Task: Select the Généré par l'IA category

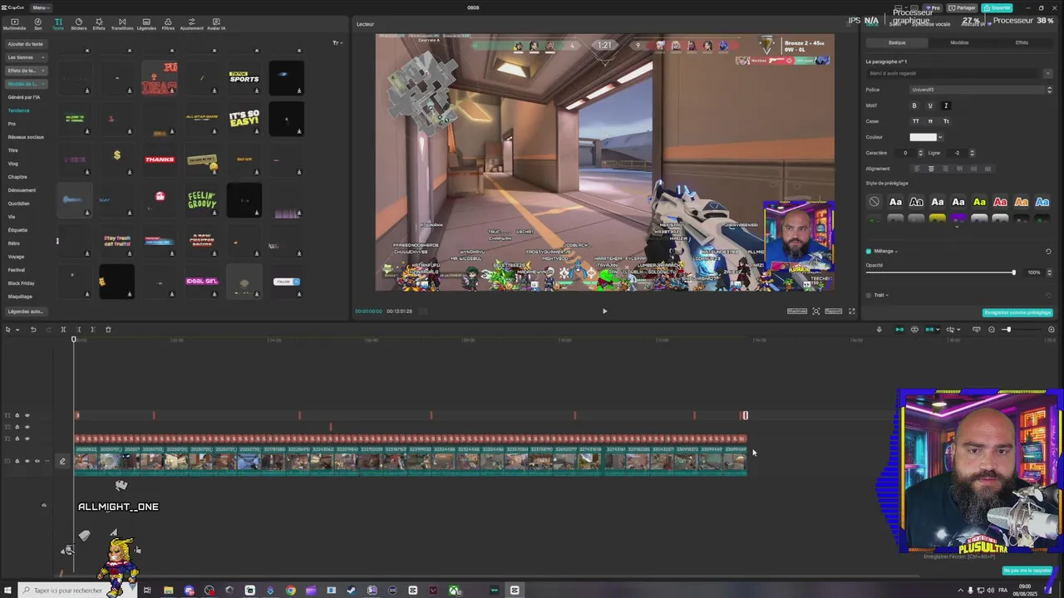Action: pos(24,97)
